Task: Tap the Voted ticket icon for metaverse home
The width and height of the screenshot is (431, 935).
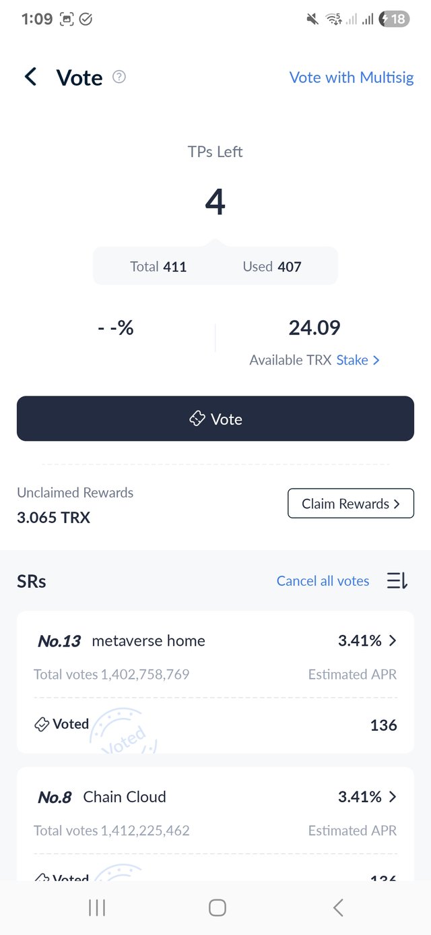Action: (x=42, y=724)
